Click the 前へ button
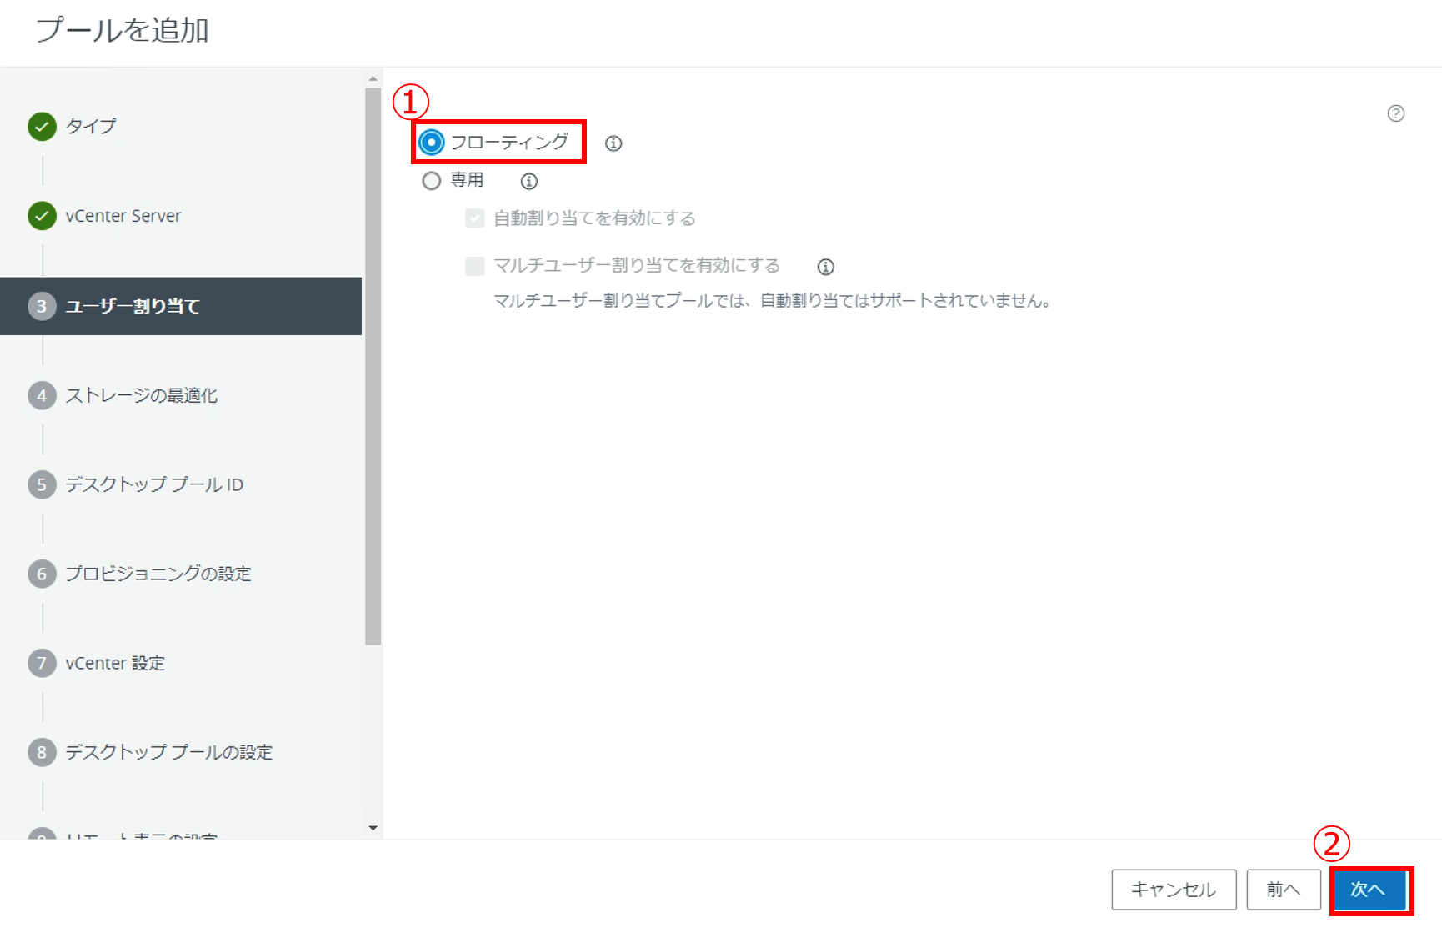1442x938 pixels. coord(1283,890)
